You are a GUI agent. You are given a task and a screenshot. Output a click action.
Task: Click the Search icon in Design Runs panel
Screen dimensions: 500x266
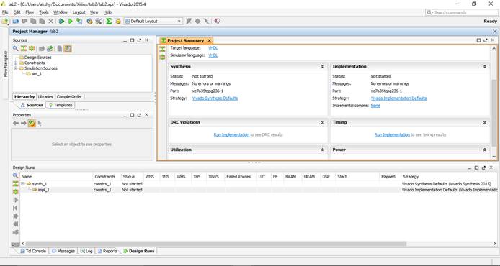(15, 175)
